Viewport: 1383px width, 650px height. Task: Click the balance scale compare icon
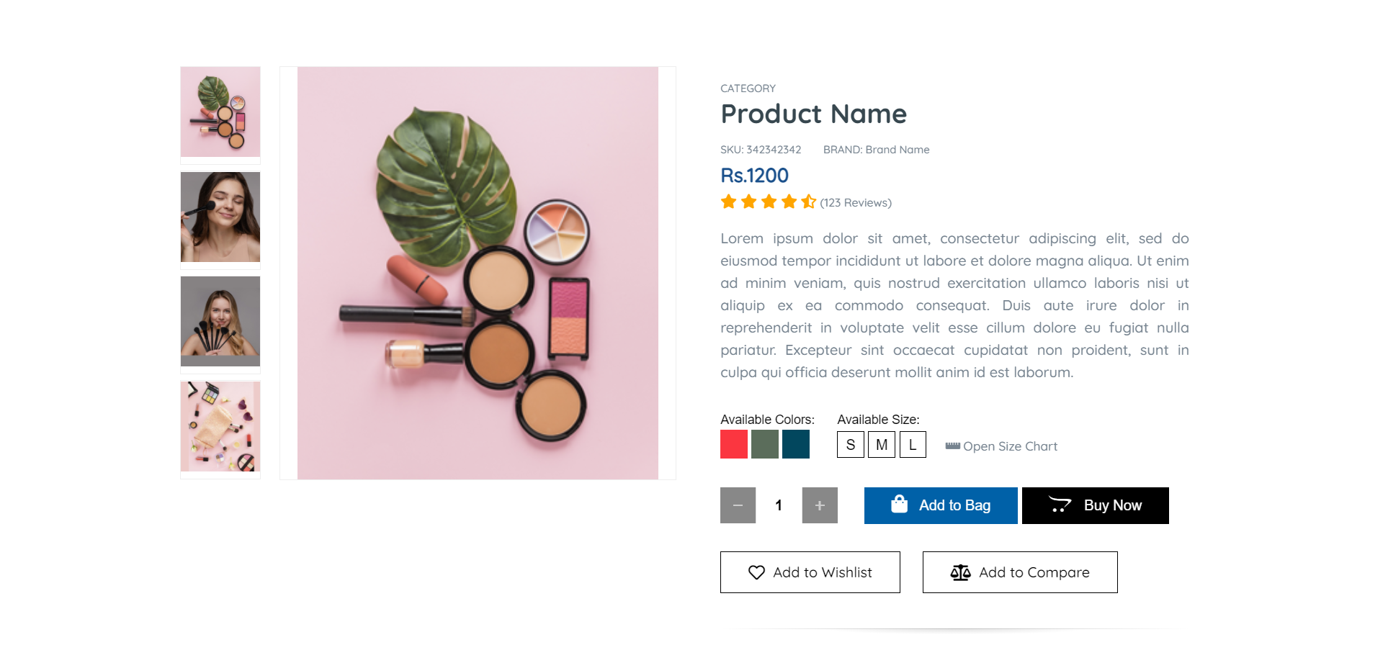[960, 572]
